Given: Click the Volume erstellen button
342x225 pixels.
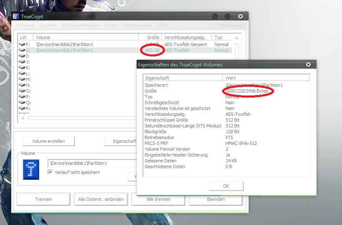Looking at the screenshot, I should pos(49,141).
